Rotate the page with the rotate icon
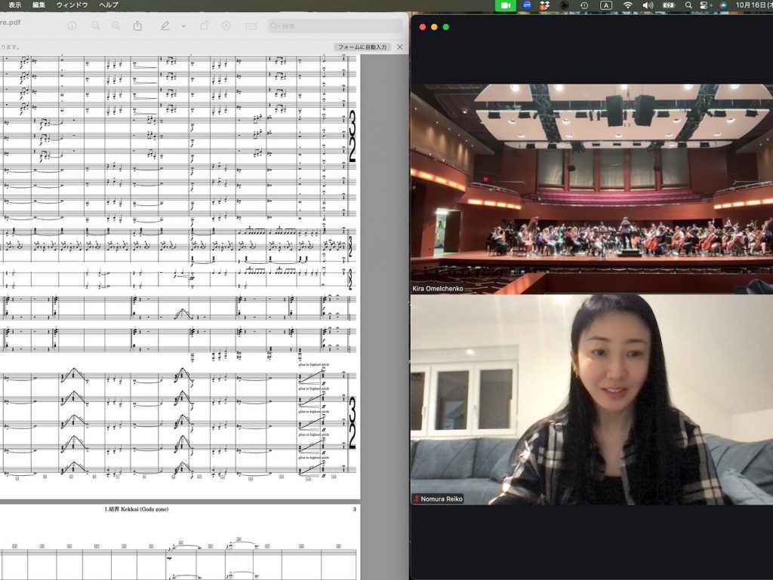Image resolution: width=773 pixels, height=580 pixels. (x=204, y=26)
